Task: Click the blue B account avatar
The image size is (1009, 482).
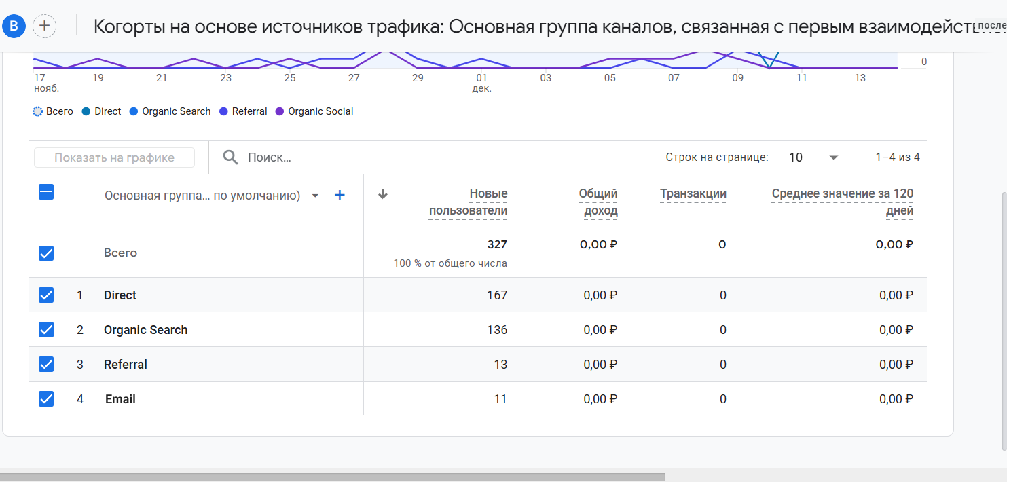Action: (14, 26)
